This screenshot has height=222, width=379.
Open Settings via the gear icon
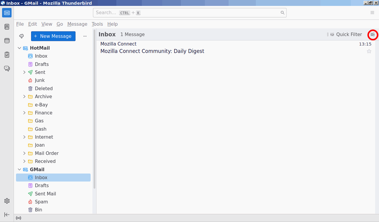pyautogui.click(x=7, y=201)
